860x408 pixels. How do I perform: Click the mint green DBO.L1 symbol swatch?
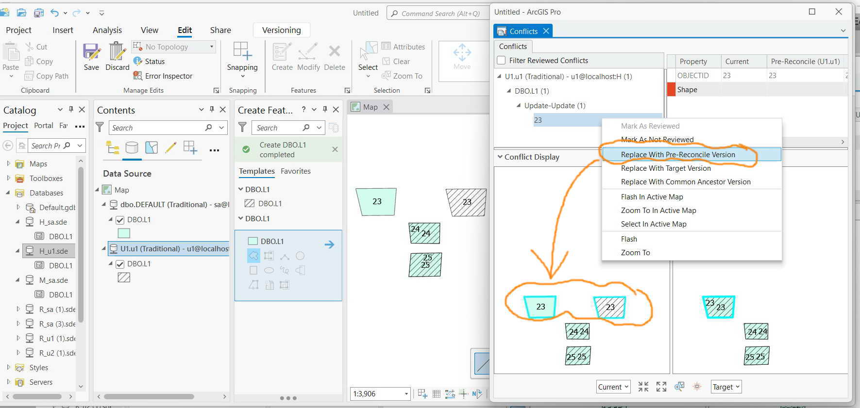point(124,233)
